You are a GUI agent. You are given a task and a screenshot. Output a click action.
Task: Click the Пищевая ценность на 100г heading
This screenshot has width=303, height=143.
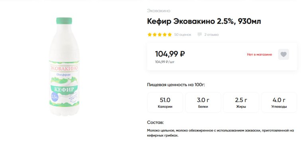tap(176, 85)
